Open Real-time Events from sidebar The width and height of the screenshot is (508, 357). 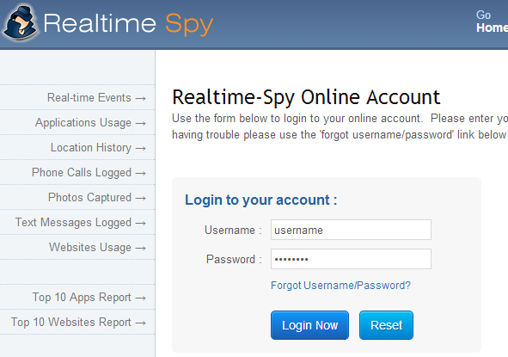pos(96,97)
